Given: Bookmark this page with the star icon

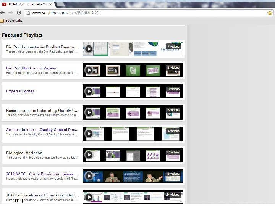Looking at the screenshot, I should (x=270, y=13).
